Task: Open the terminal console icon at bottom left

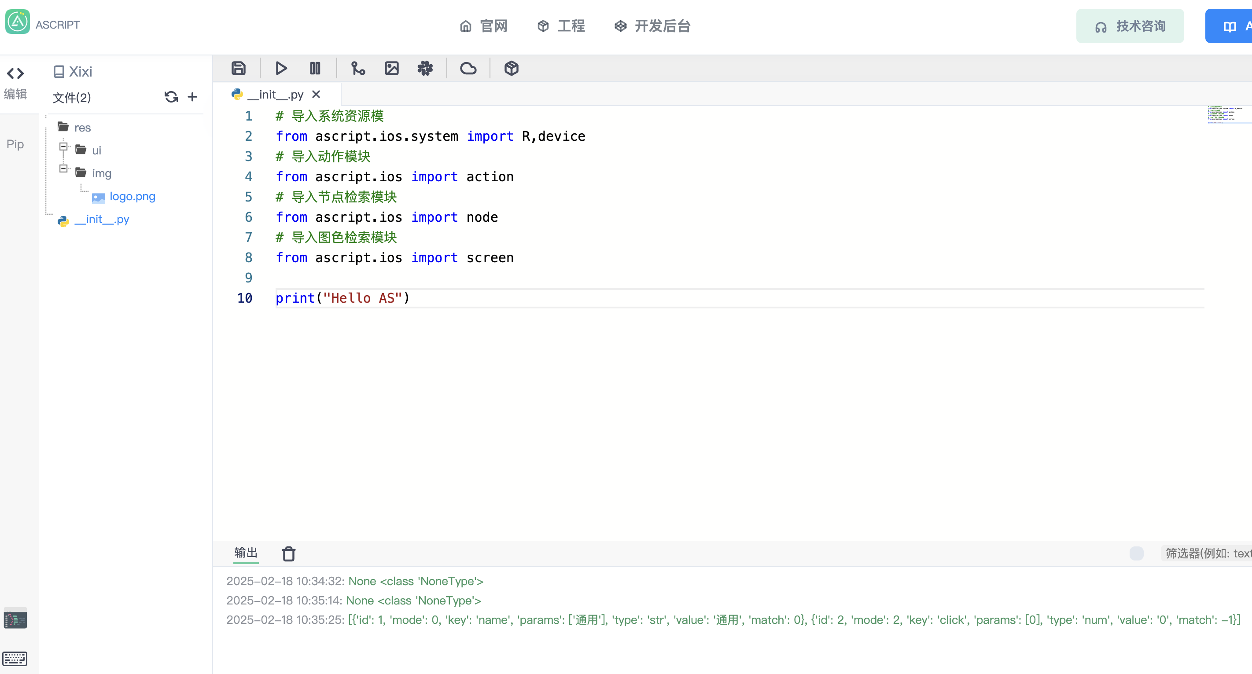Action: [x=15, y=619]
